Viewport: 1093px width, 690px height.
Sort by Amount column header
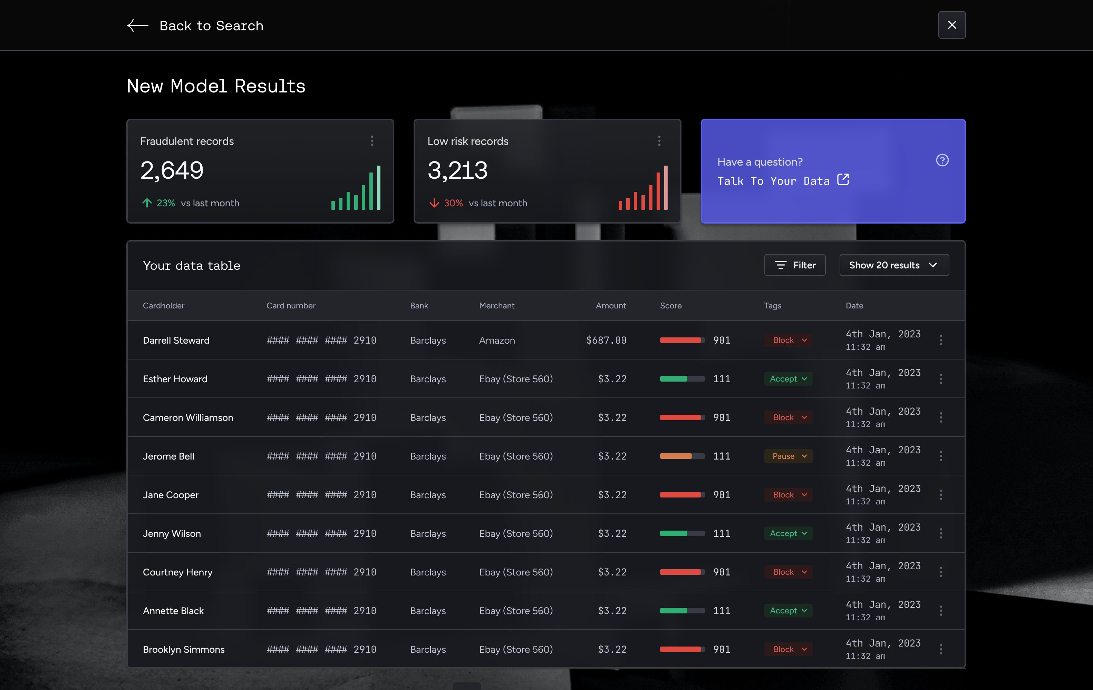611,306
